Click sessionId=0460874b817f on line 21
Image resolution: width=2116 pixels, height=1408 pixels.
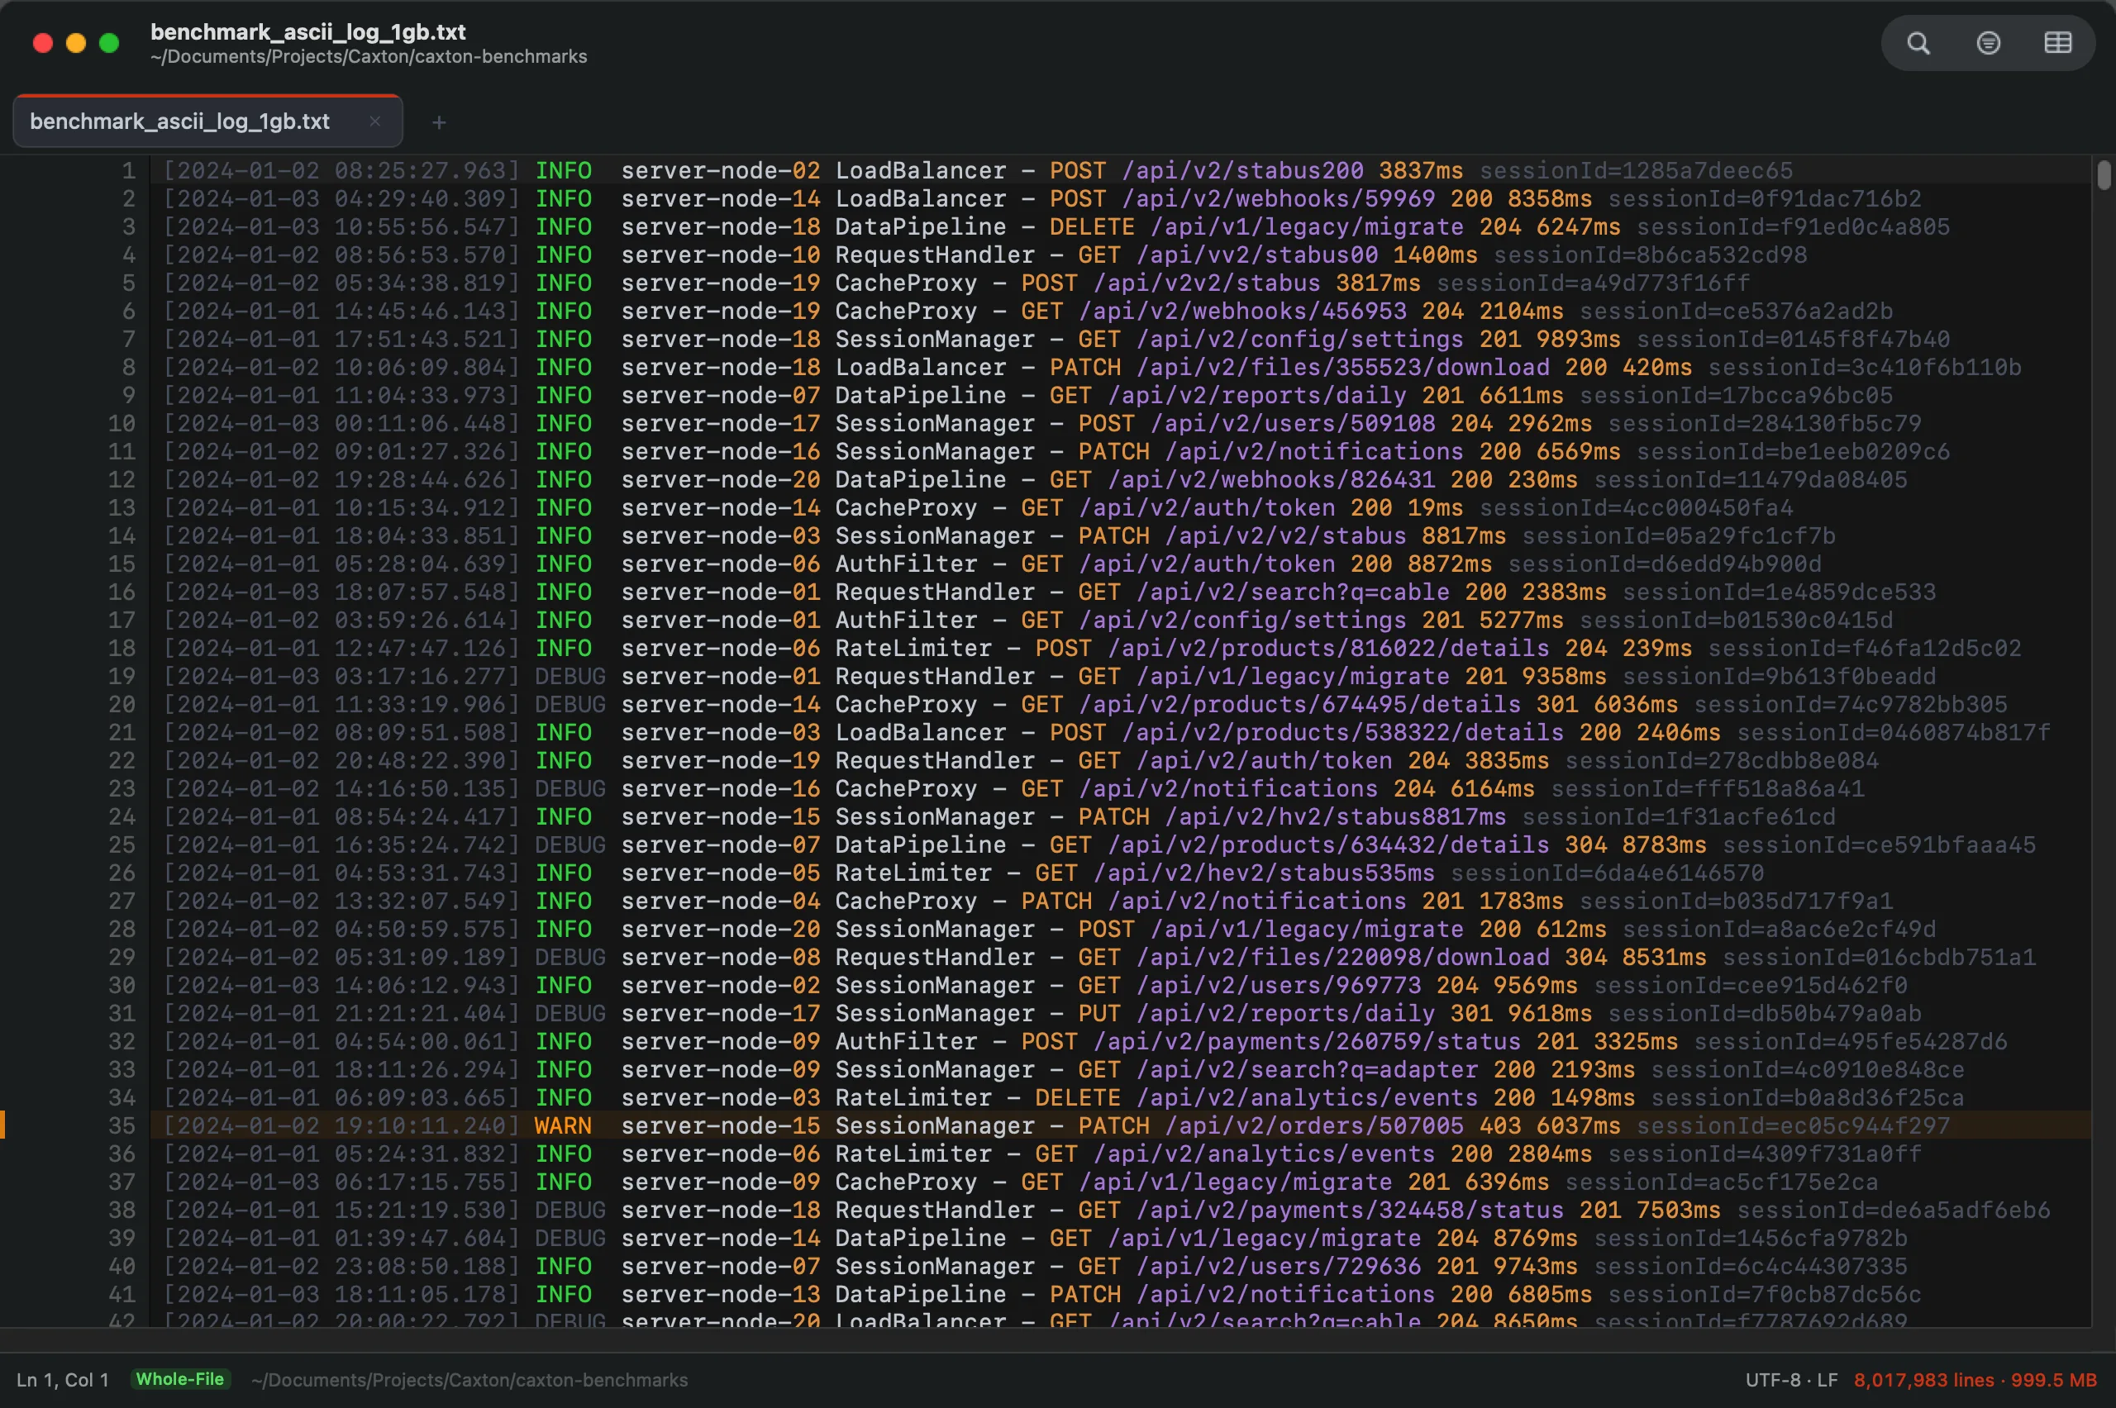tap(1894, 733)
